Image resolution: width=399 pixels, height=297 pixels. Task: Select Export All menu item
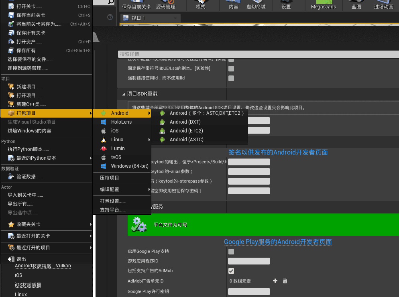click(46, 204)
